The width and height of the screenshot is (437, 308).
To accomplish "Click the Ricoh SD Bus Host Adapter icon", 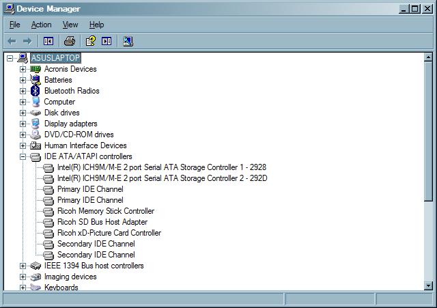I will (48, 223).
